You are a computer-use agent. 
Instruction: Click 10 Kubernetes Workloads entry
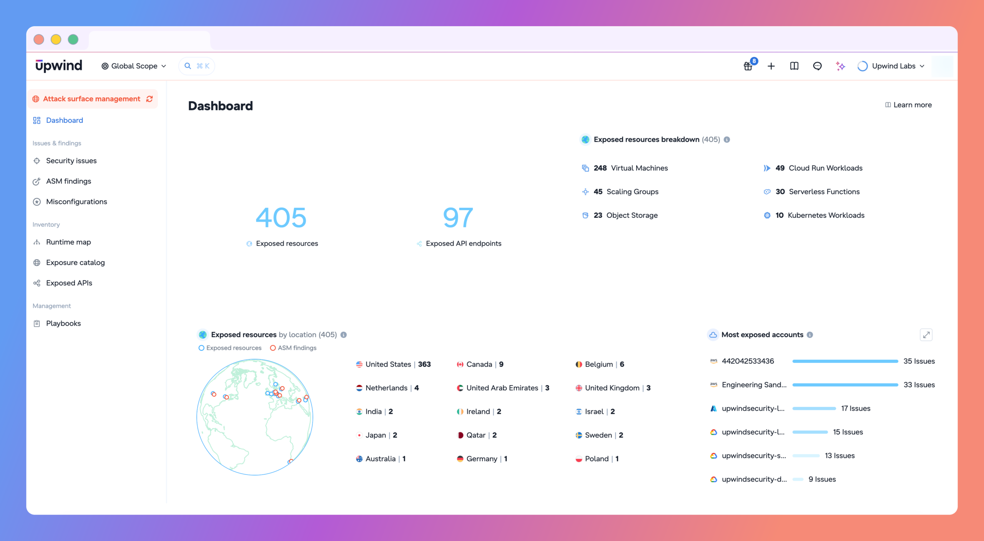click(814, 215)
